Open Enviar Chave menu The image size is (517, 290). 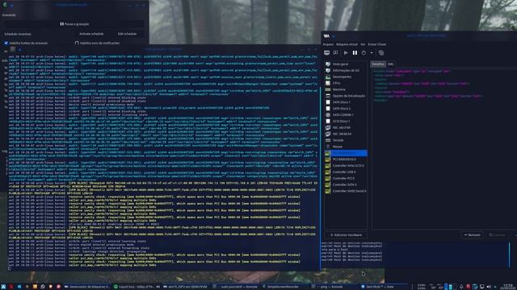(x=377, y=44)
